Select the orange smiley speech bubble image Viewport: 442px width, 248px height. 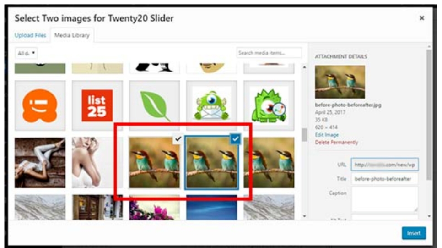click(x=40, y=105)
